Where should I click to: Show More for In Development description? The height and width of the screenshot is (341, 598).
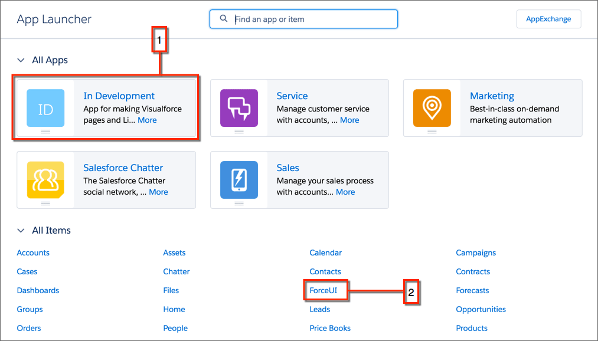coord(147,120)
